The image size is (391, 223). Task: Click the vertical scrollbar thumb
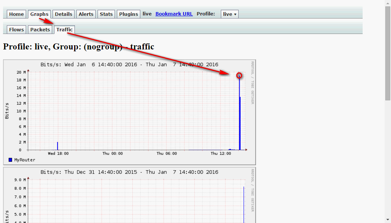click(x=388, y=54)
